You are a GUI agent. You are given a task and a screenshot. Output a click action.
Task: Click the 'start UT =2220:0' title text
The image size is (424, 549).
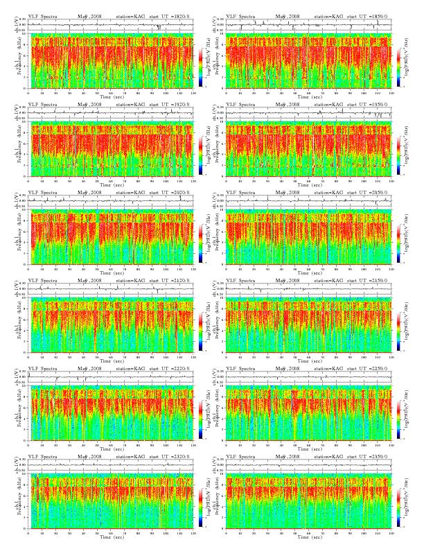(x=170, y=369)
